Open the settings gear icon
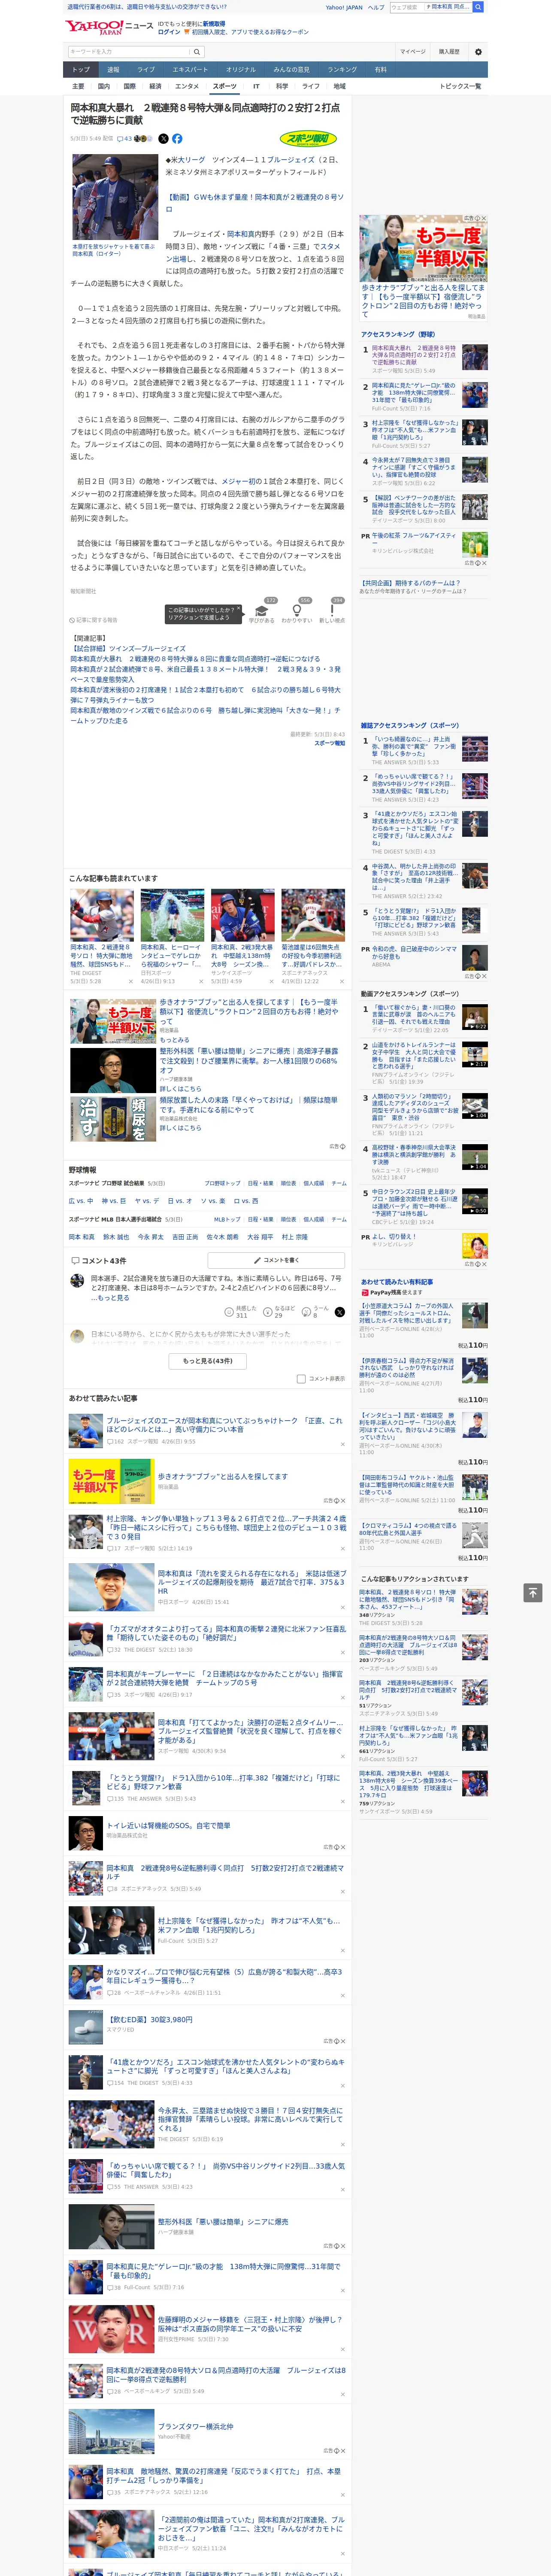The image size is (551, 2576). (478, 52)
